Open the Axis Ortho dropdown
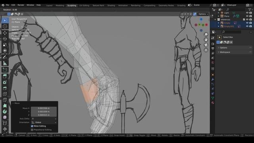This screenshot has width=254, height=143. (44, 119)
